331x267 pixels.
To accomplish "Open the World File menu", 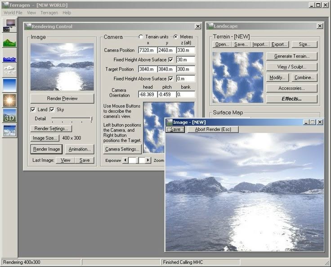I will click(13, 13).
